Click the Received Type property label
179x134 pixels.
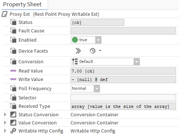pos(34,106)
